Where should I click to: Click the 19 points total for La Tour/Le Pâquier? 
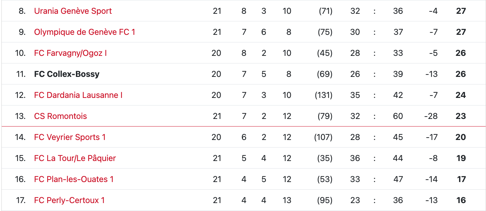tap(461, 158)
